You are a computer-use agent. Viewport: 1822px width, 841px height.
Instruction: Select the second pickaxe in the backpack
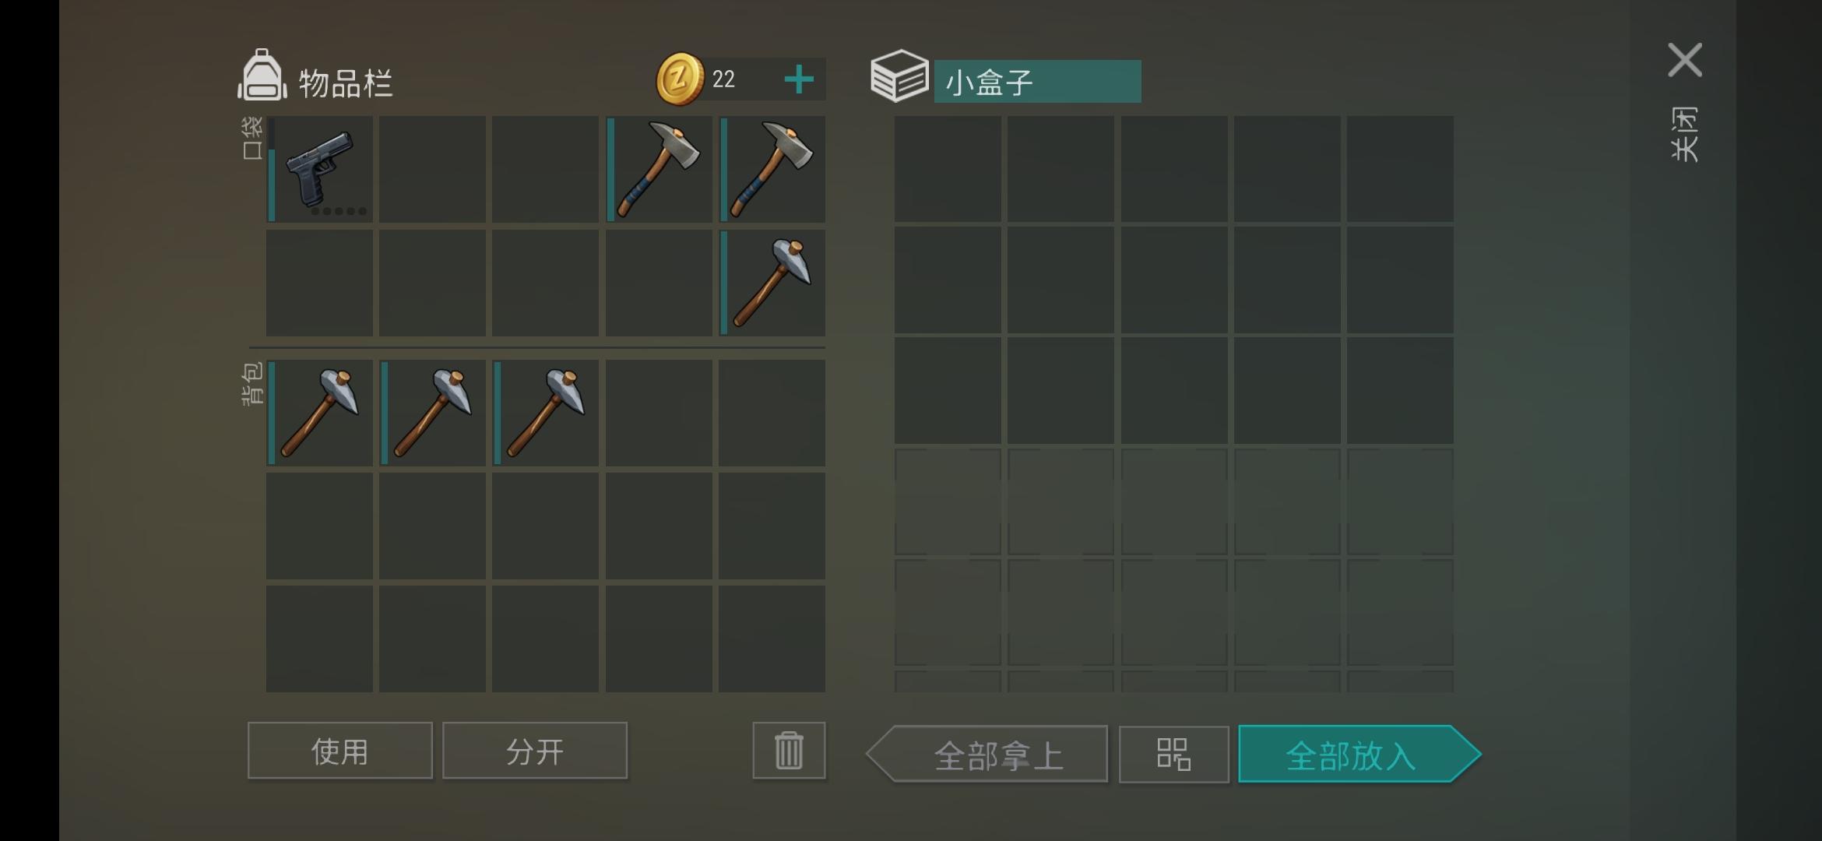click(432, 413)
